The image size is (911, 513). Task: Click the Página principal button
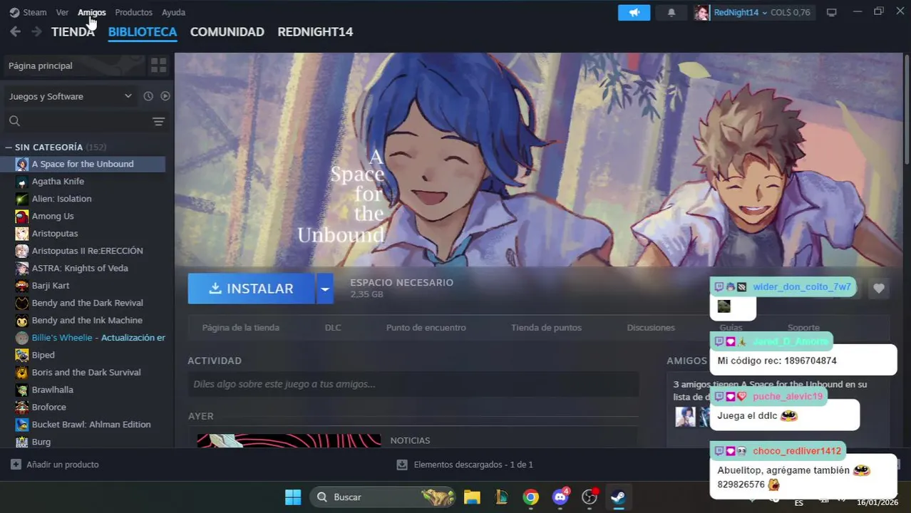pos(74,66)
